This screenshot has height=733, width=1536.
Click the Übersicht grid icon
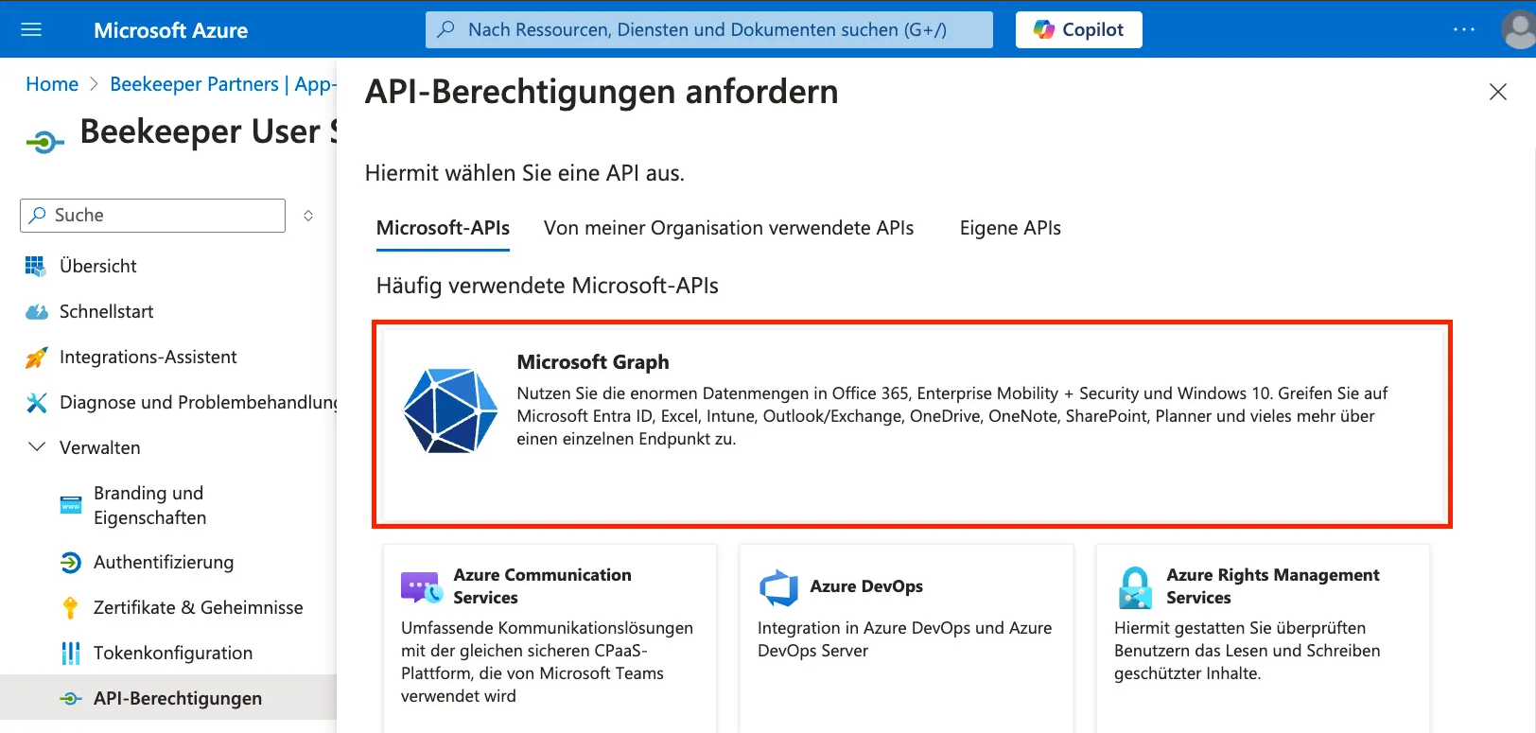coord(35,266)
